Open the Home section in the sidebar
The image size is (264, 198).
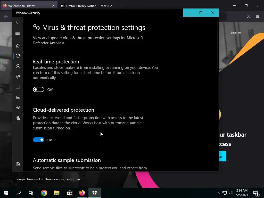tap(18, 46)
